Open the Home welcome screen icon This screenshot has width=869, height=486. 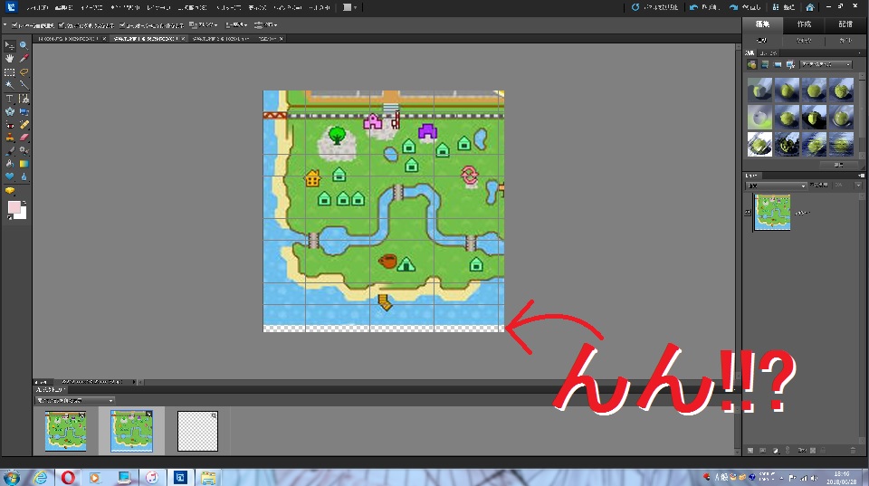809,7
